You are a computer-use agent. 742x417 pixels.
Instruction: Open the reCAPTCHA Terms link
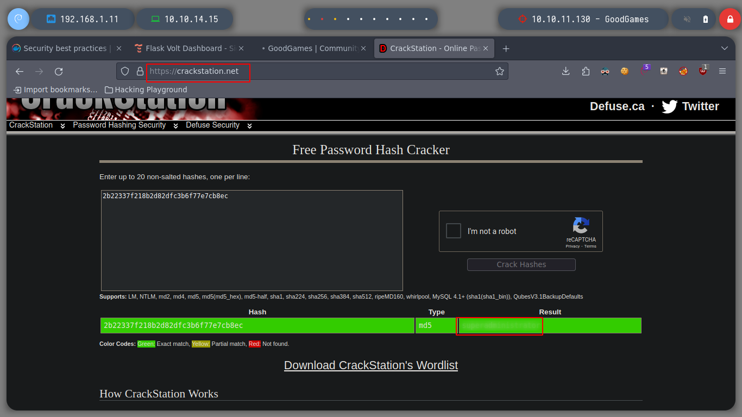(590, 246)
